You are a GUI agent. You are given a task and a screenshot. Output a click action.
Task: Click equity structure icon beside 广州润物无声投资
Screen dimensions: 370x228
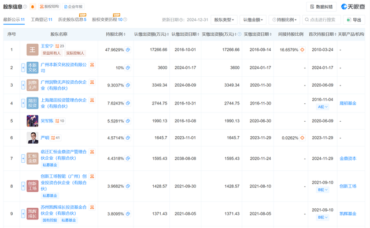click(92, 82)
